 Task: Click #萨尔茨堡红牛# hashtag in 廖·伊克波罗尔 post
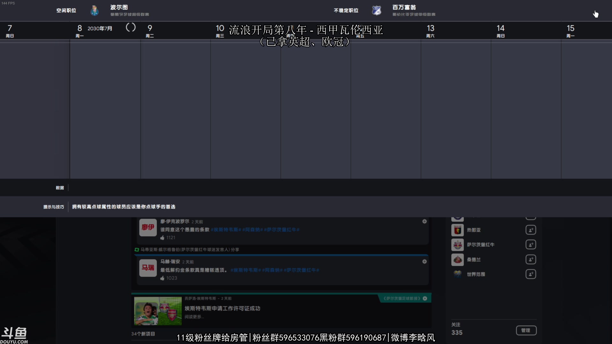pos(282,230)
